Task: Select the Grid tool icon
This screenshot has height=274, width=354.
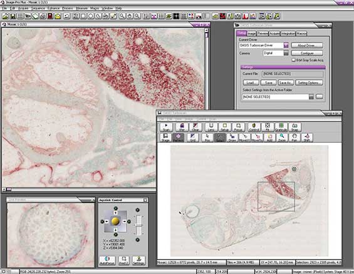Action: pos(192,138)
